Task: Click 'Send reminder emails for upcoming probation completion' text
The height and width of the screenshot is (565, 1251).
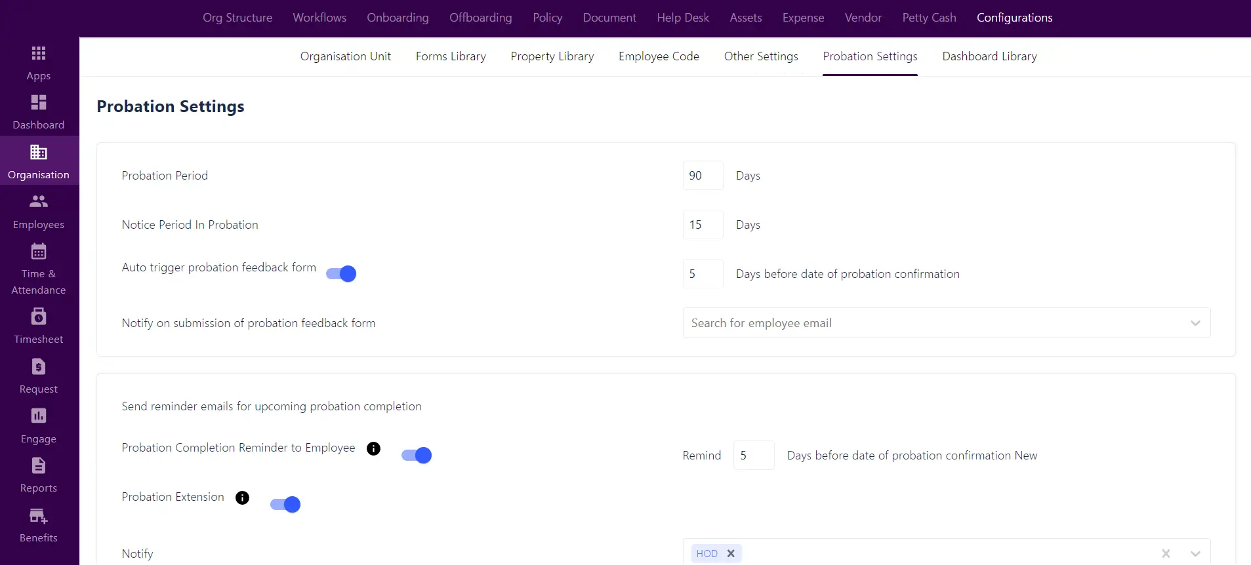Action: pyautogui.click(x=272, y=406)
